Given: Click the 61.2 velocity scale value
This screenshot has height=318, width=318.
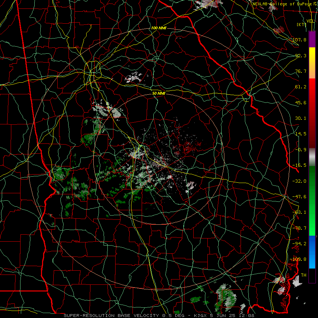Looking at the screenshot, I should tap(301, 87).
